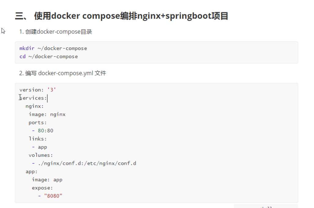Click the version: '3' line
The width and height of the screenshot is (314, 208).
38,90
